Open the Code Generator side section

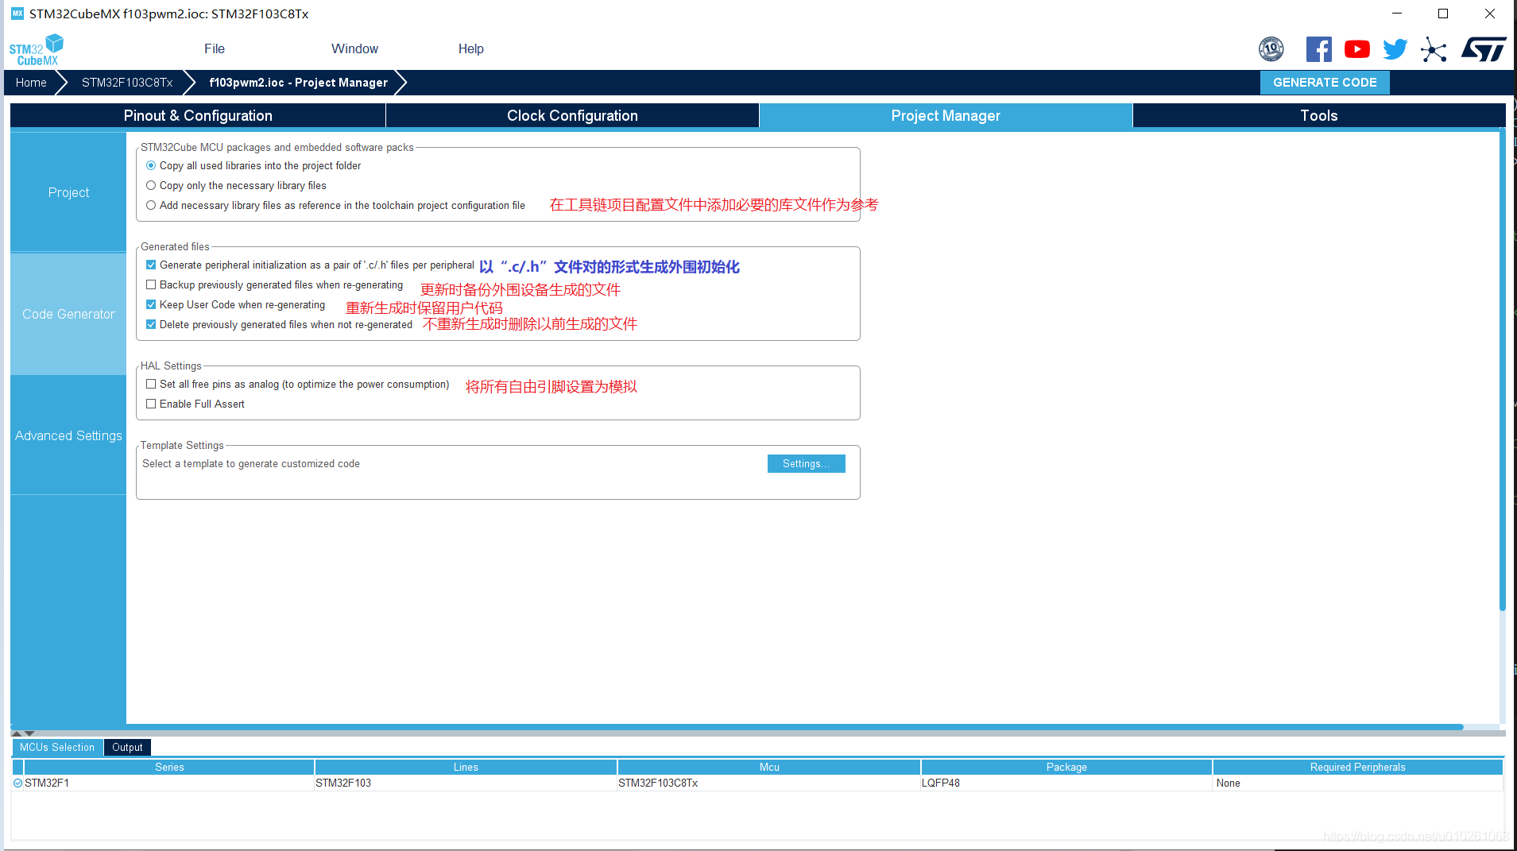point(68,314)
